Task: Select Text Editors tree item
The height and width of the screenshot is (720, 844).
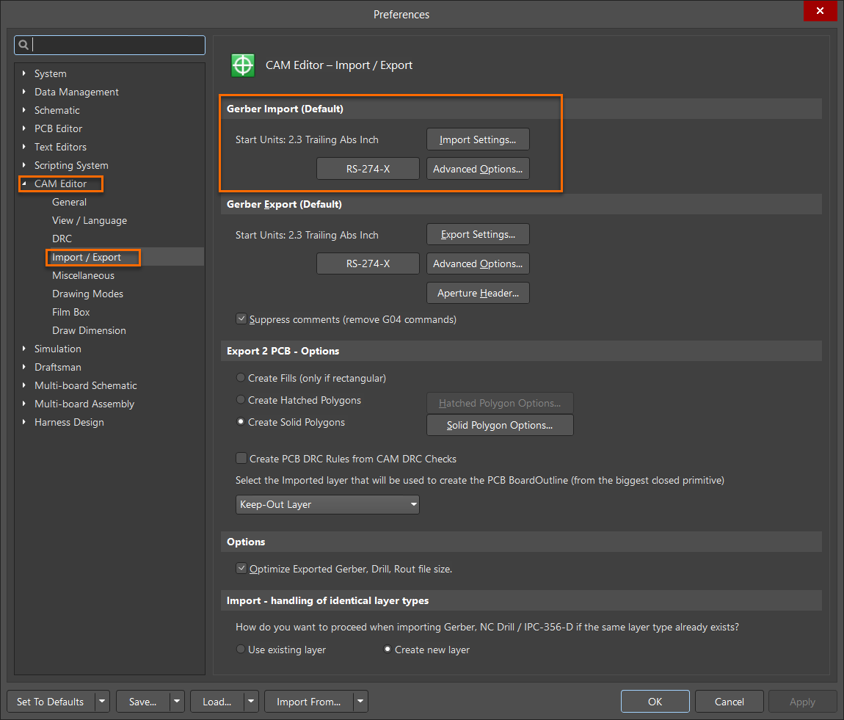Action: [60, 147]
